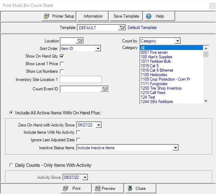Screen dimensions: 216x194
Task: Open the Count by dropdown
Action: [177, 41]
